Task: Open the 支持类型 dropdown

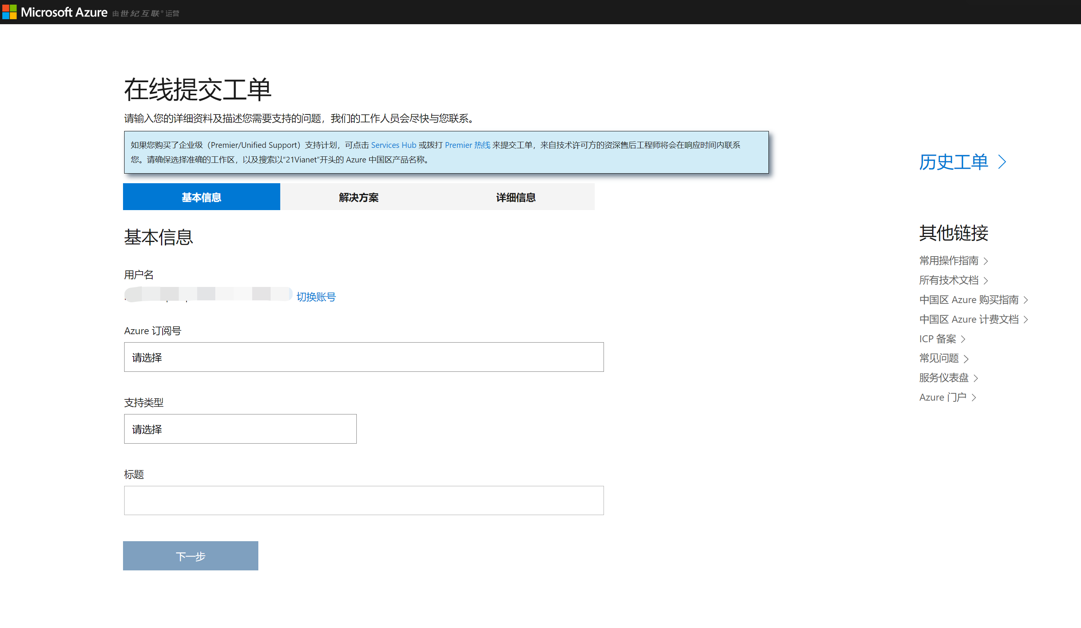Action: click(240, 429)
